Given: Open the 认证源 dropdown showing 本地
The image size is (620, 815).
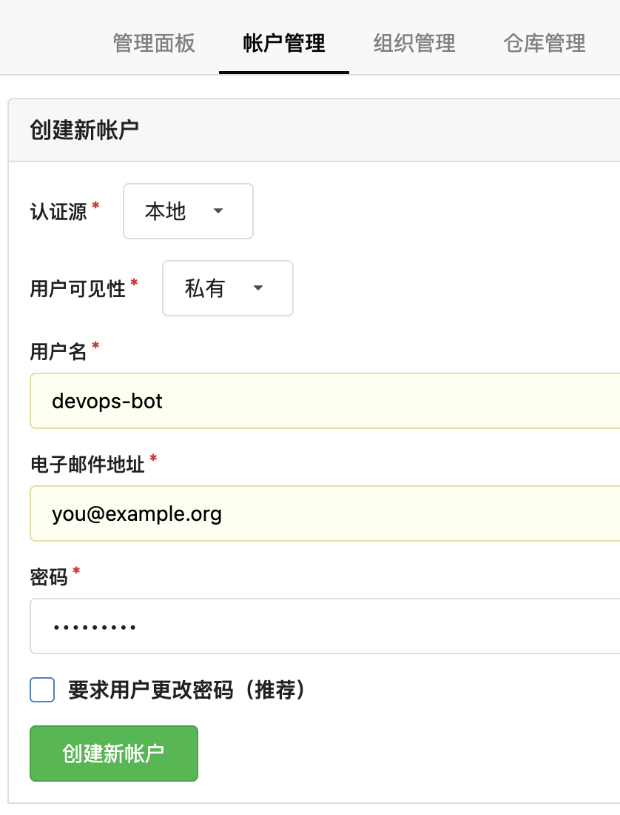Looking at the screenshot, I should pyautogui.click(x=187, y=211).
